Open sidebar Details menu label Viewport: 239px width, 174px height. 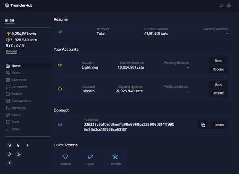tap(17, 94)
